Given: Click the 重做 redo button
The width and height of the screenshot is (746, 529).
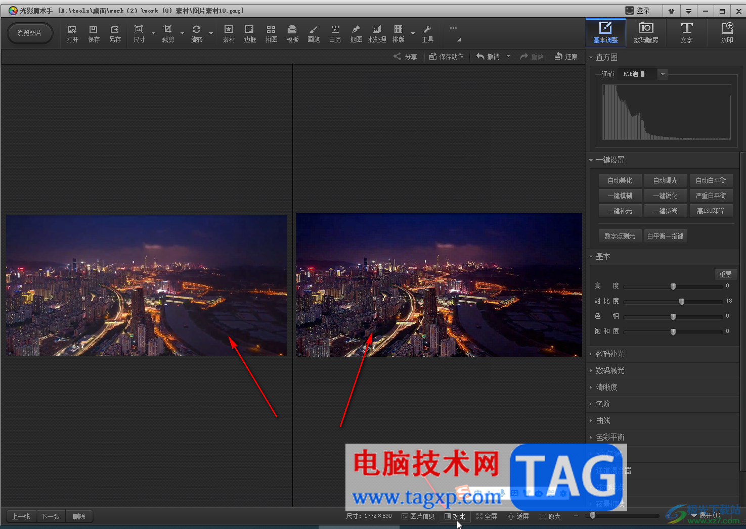Looking at the screenshot, I should 532,57.
